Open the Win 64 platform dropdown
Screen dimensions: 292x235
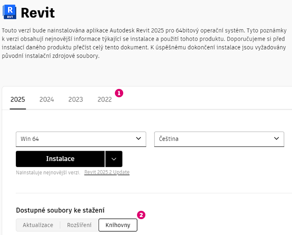pos(81,139)
